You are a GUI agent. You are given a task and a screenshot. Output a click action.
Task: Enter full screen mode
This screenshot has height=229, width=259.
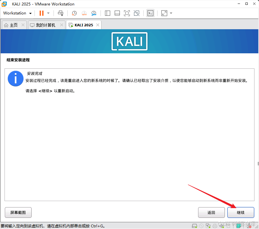(127, 13)
